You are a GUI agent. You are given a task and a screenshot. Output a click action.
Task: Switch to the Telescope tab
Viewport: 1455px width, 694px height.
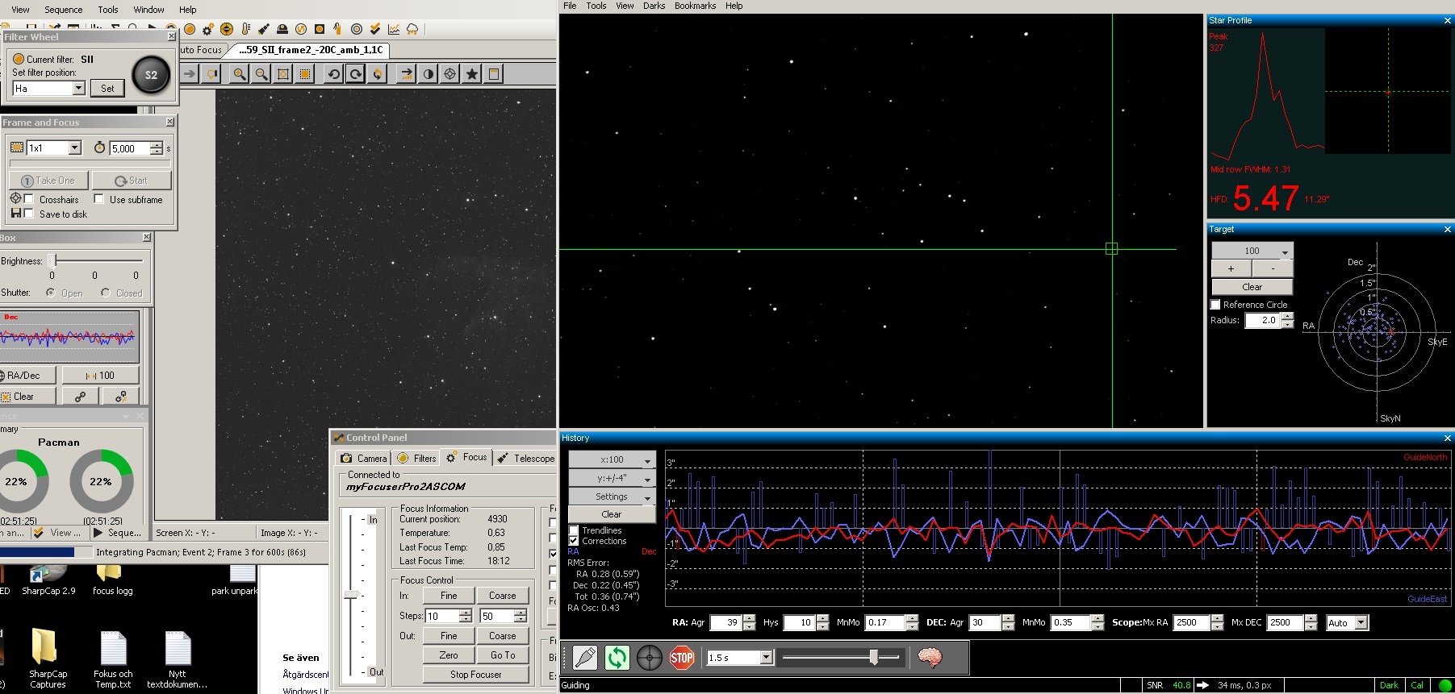pyautogui.click(x=526, y=458)
